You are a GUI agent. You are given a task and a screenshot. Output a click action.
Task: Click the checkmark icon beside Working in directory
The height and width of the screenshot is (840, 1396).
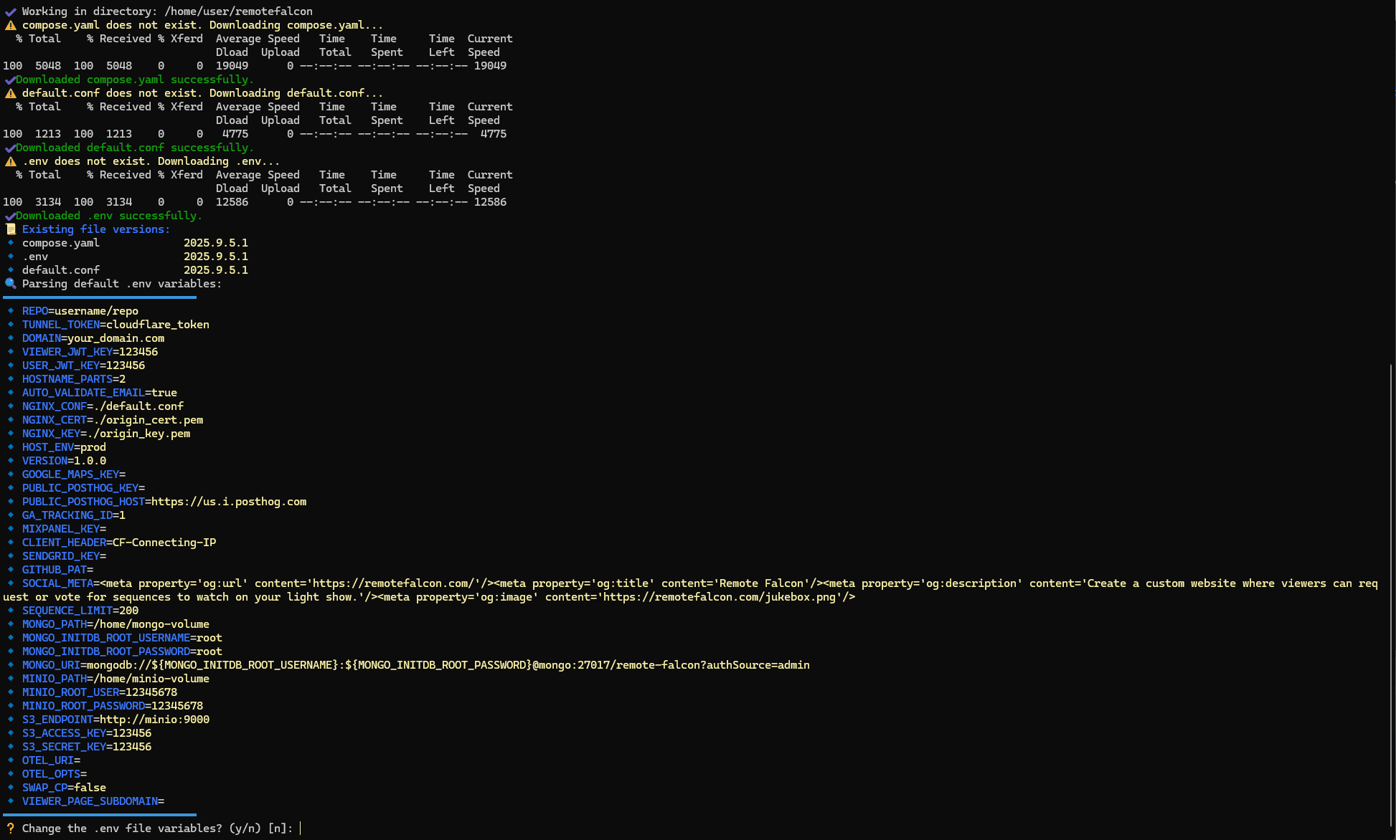(x=10, y=11)
